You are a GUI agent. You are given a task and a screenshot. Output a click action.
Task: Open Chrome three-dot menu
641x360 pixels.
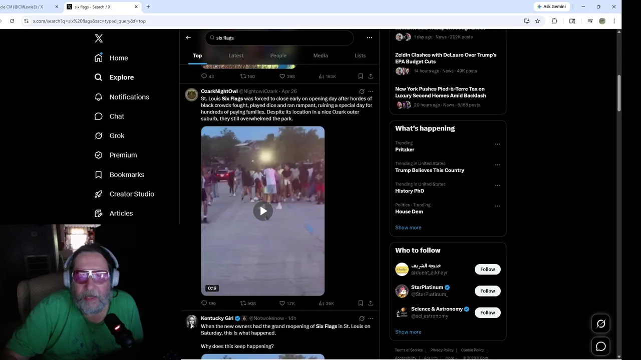point(614,21)
